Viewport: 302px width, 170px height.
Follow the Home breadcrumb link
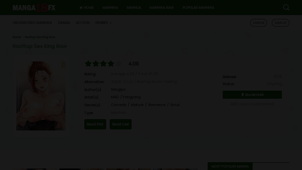(x=17, y=37)
